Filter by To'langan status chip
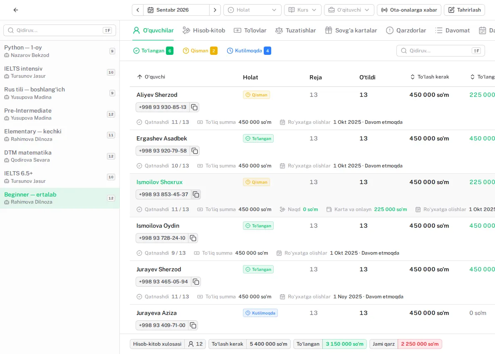The height and width of the screenshot is (354, 495). click(x=153, y=51)
